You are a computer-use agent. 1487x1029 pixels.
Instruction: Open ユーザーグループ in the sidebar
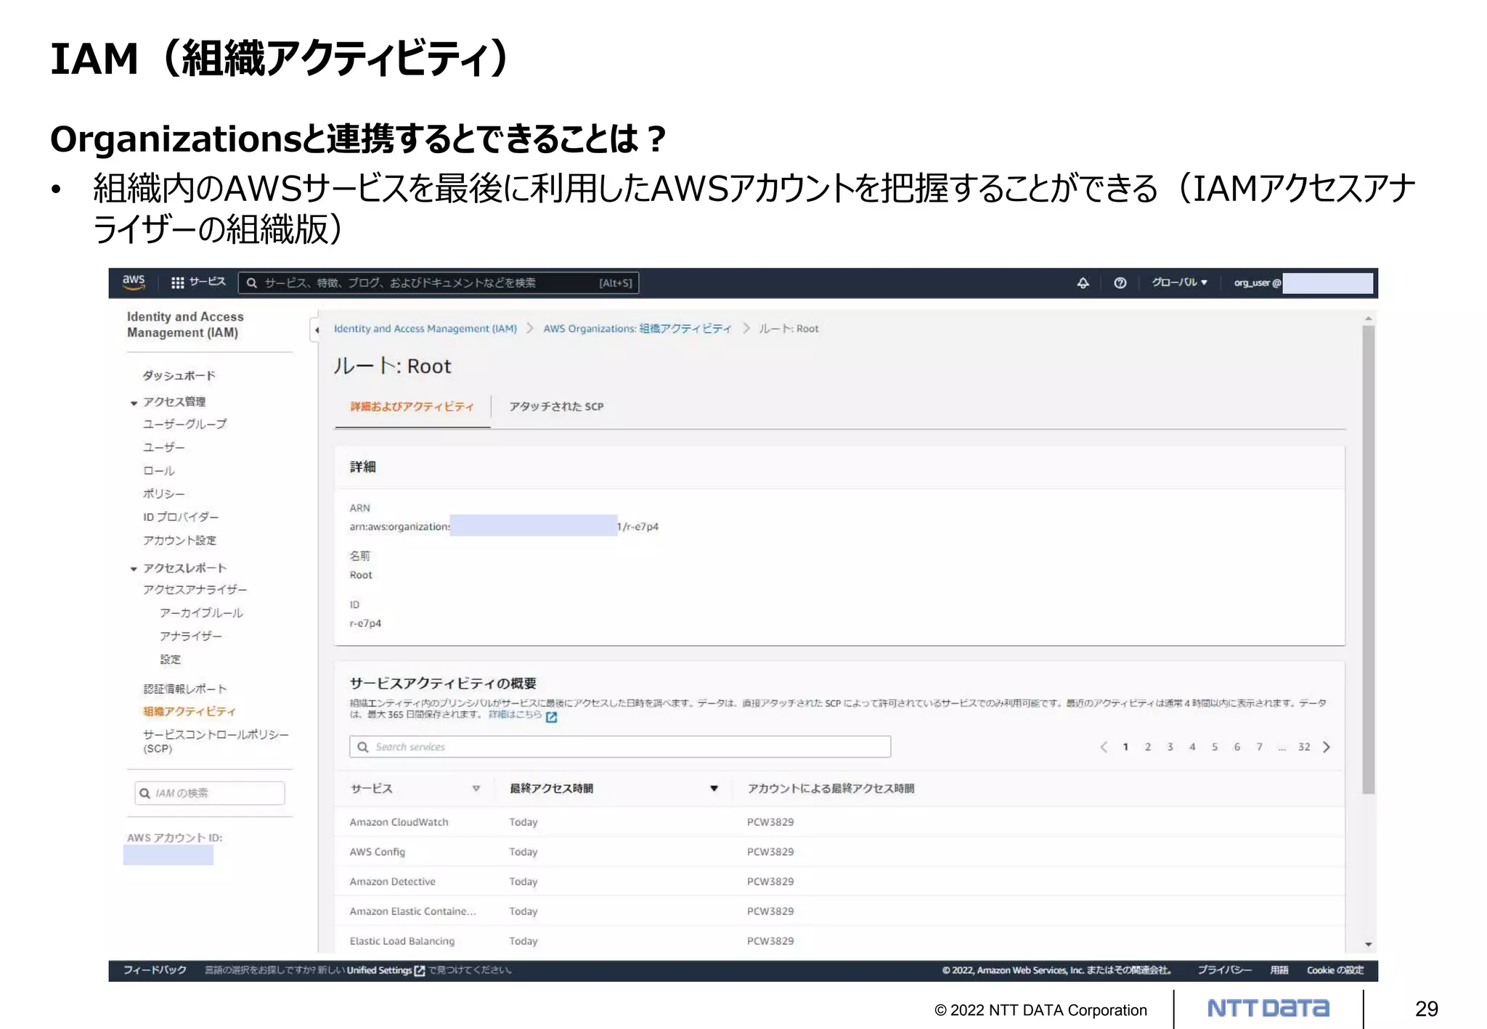point(184,424)
